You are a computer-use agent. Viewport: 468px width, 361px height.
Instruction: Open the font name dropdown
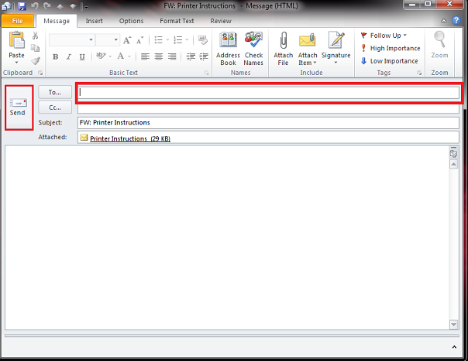pyautogui.click(x=91, y=40)
